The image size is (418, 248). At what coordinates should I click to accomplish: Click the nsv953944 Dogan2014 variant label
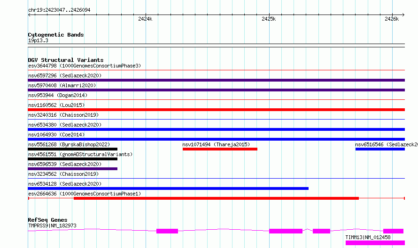tap(58, 95)
